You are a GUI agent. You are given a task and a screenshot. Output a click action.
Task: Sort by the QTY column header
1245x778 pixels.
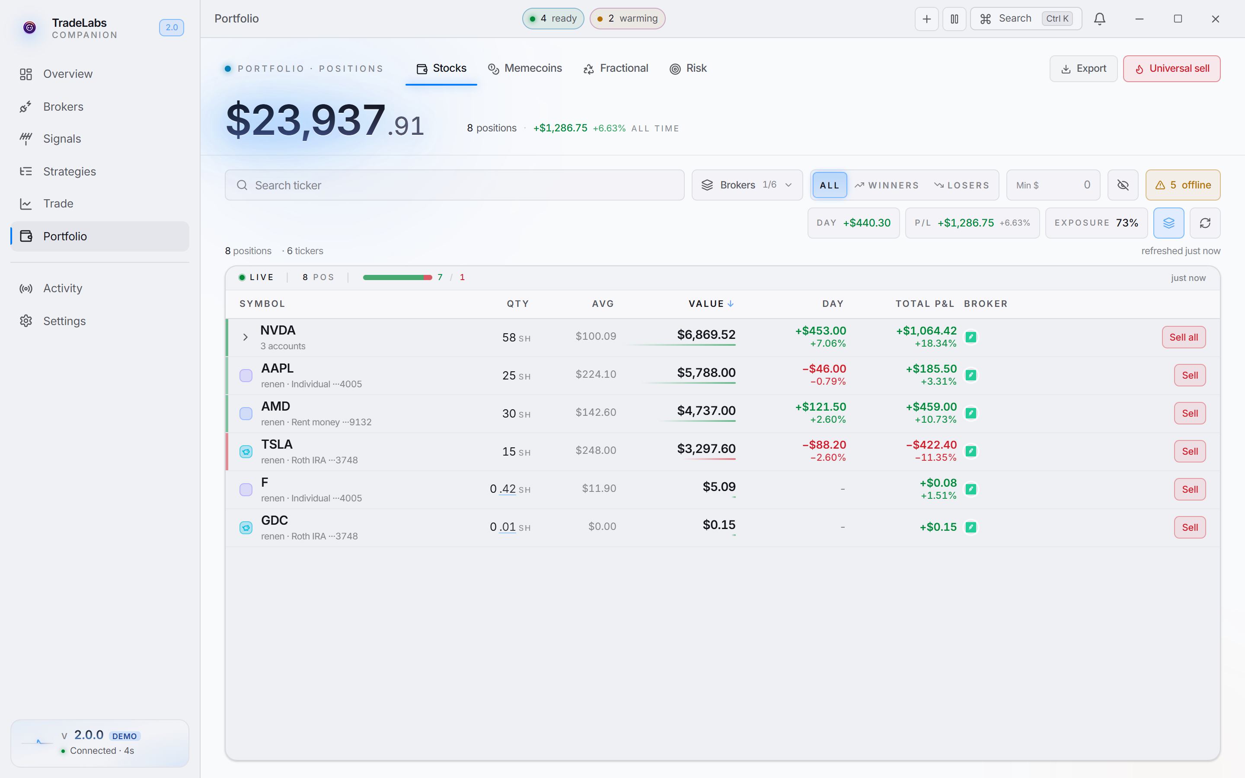(x=517, y=304)
